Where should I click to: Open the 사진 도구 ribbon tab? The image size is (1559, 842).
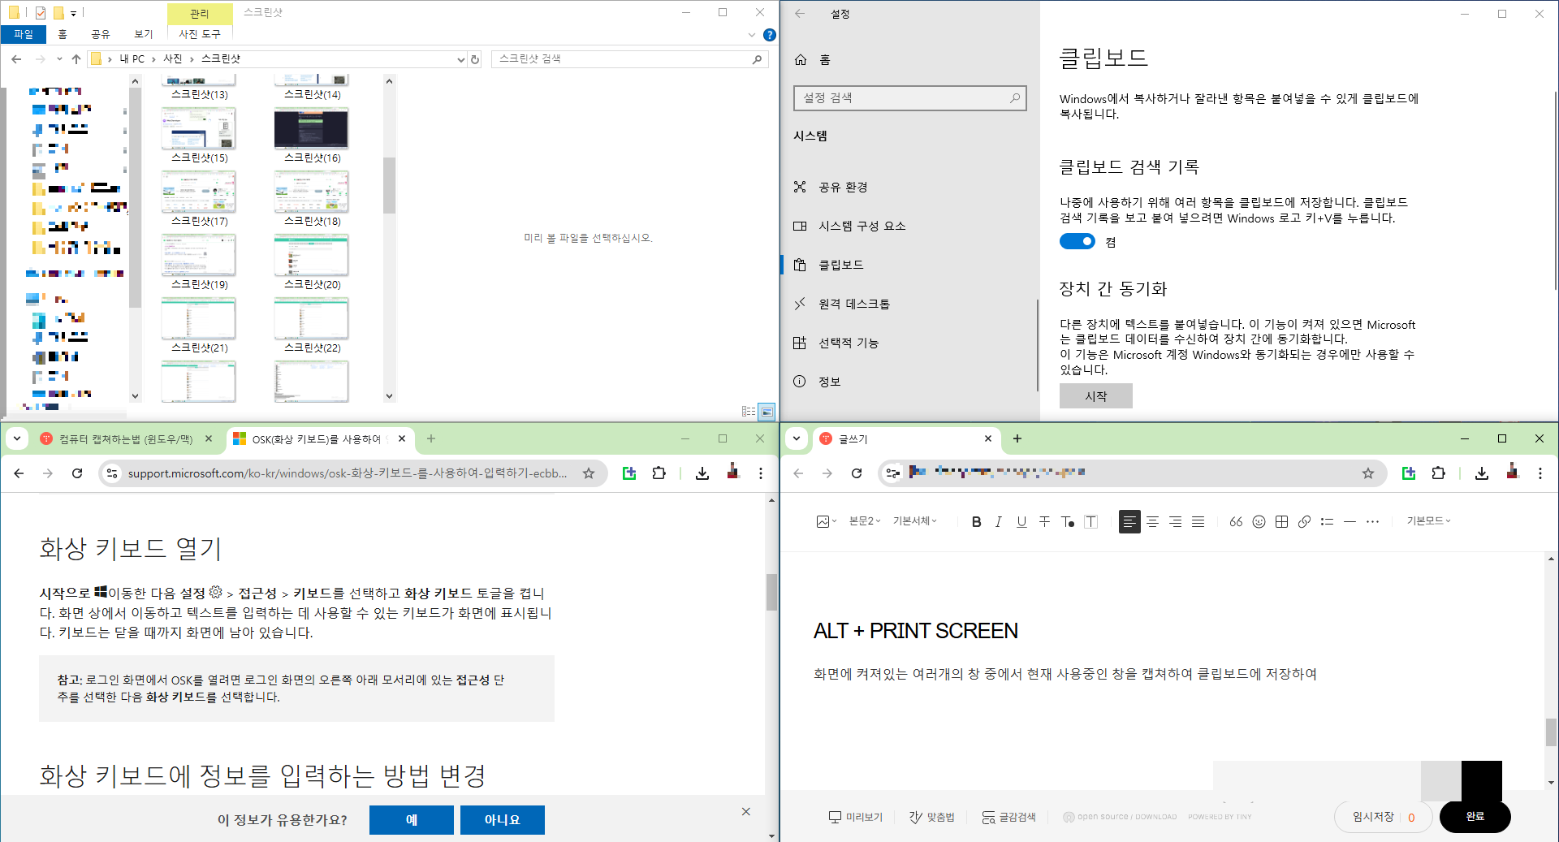200,34
